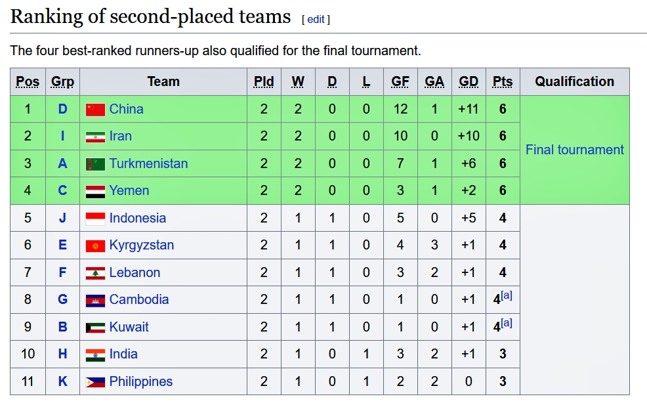Open Group D link in China row
Image resolution: width=647 pixels, height=407 pixels.
62,109
